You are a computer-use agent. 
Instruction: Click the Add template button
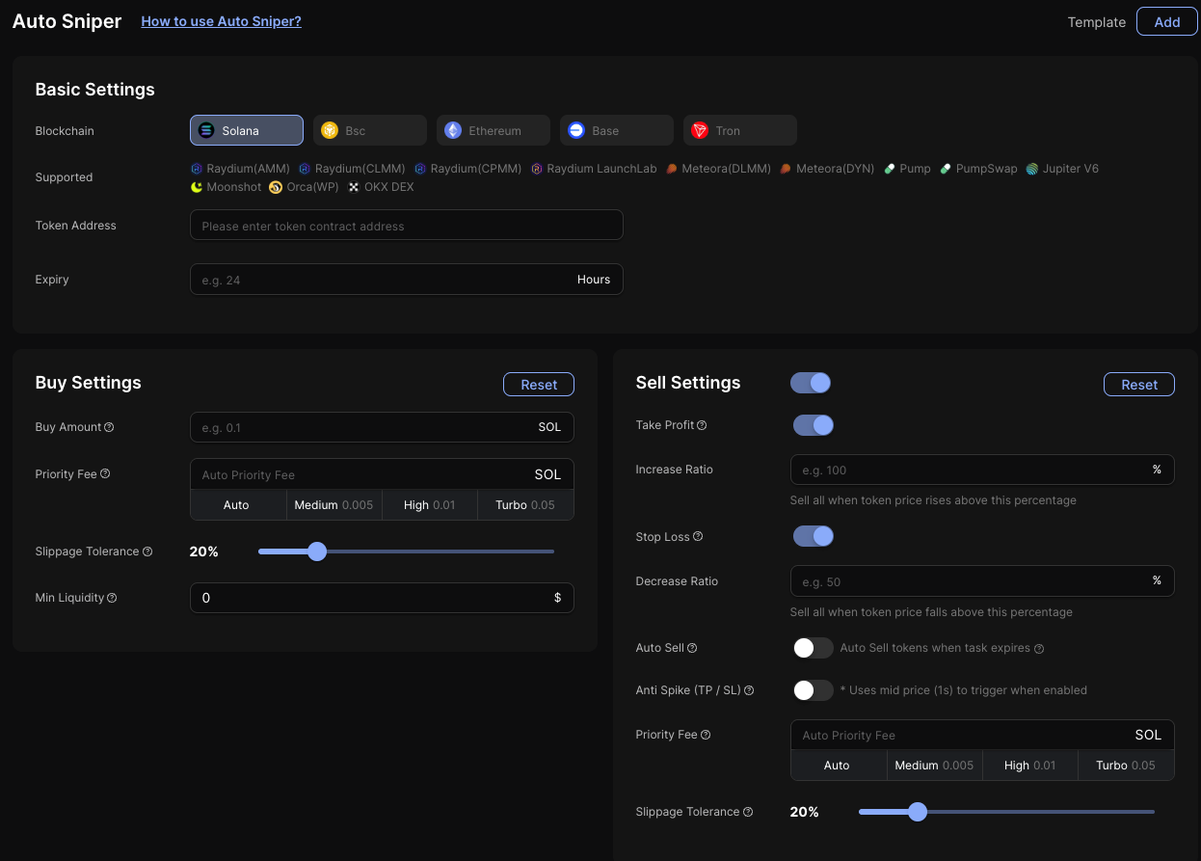tap(1167, 21)
